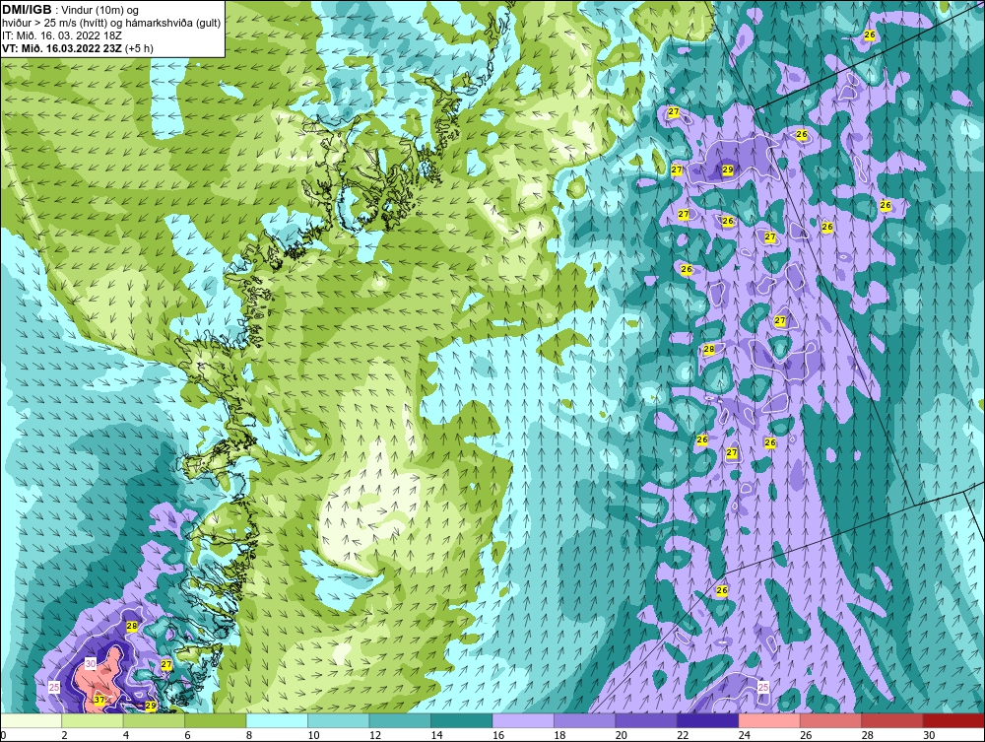Click the legend scale tick label "16"

pos(498,735)
